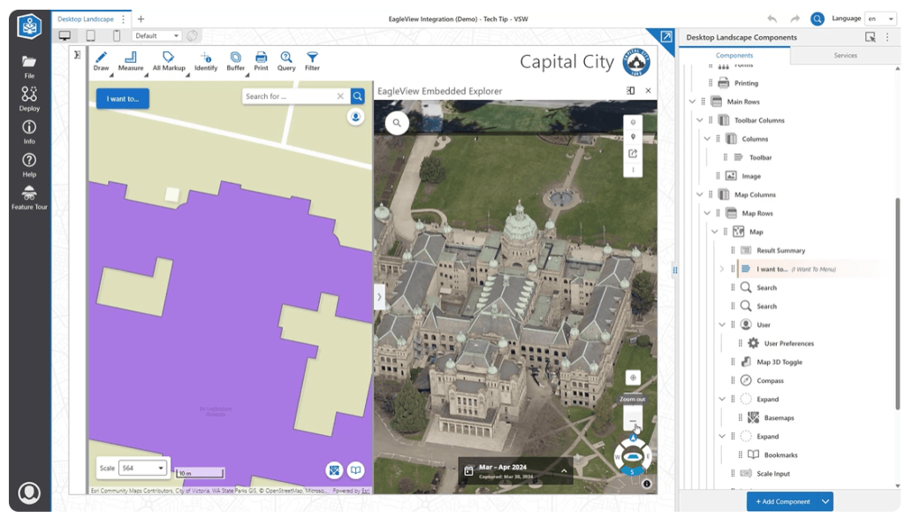Select the Result Summary component
The width and height of the screenshot is (905, 519).
pyautogui.click(x=780, y=250)
